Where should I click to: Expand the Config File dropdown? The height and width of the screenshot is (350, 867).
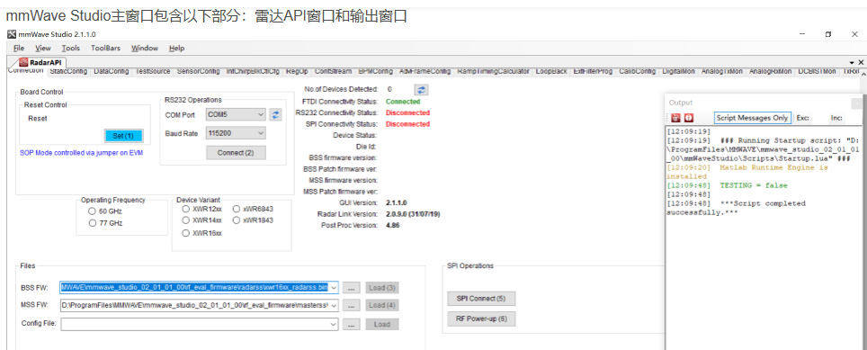click(x=334, y=324)
